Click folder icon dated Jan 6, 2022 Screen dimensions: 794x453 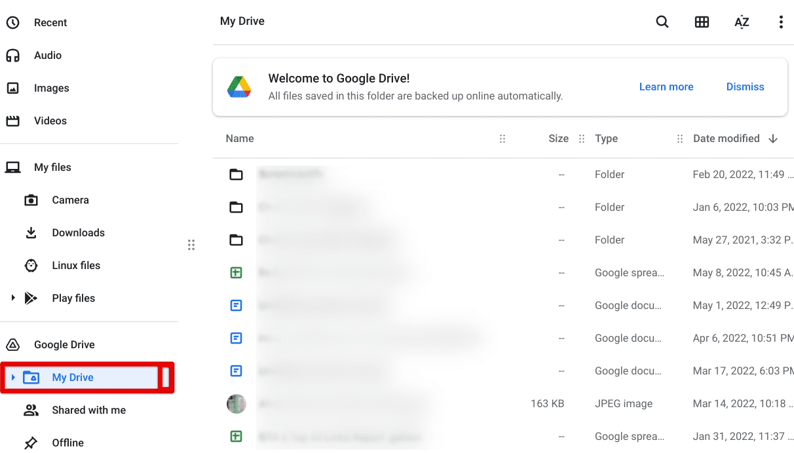pos(236,207)
